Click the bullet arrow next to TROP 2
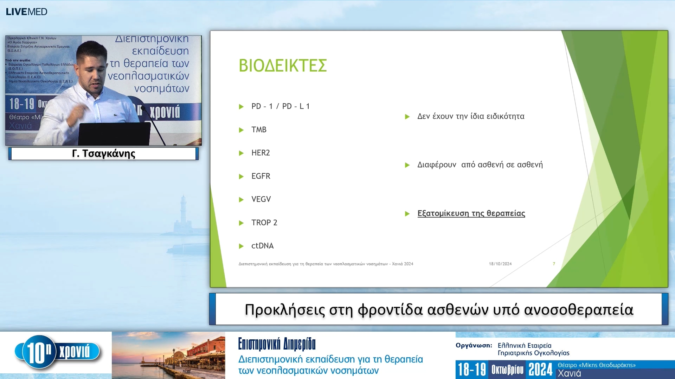This screenshot has width=675, height=379. click(242, 222)
